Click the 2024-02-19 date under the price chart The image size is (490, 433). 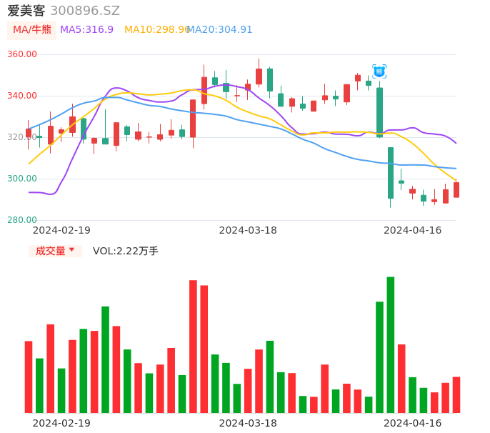61,230
